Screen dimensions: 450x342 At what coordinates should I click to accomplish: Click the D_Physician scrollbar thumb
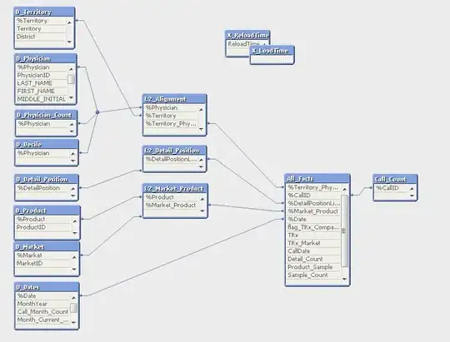click(x=71, y=79)
